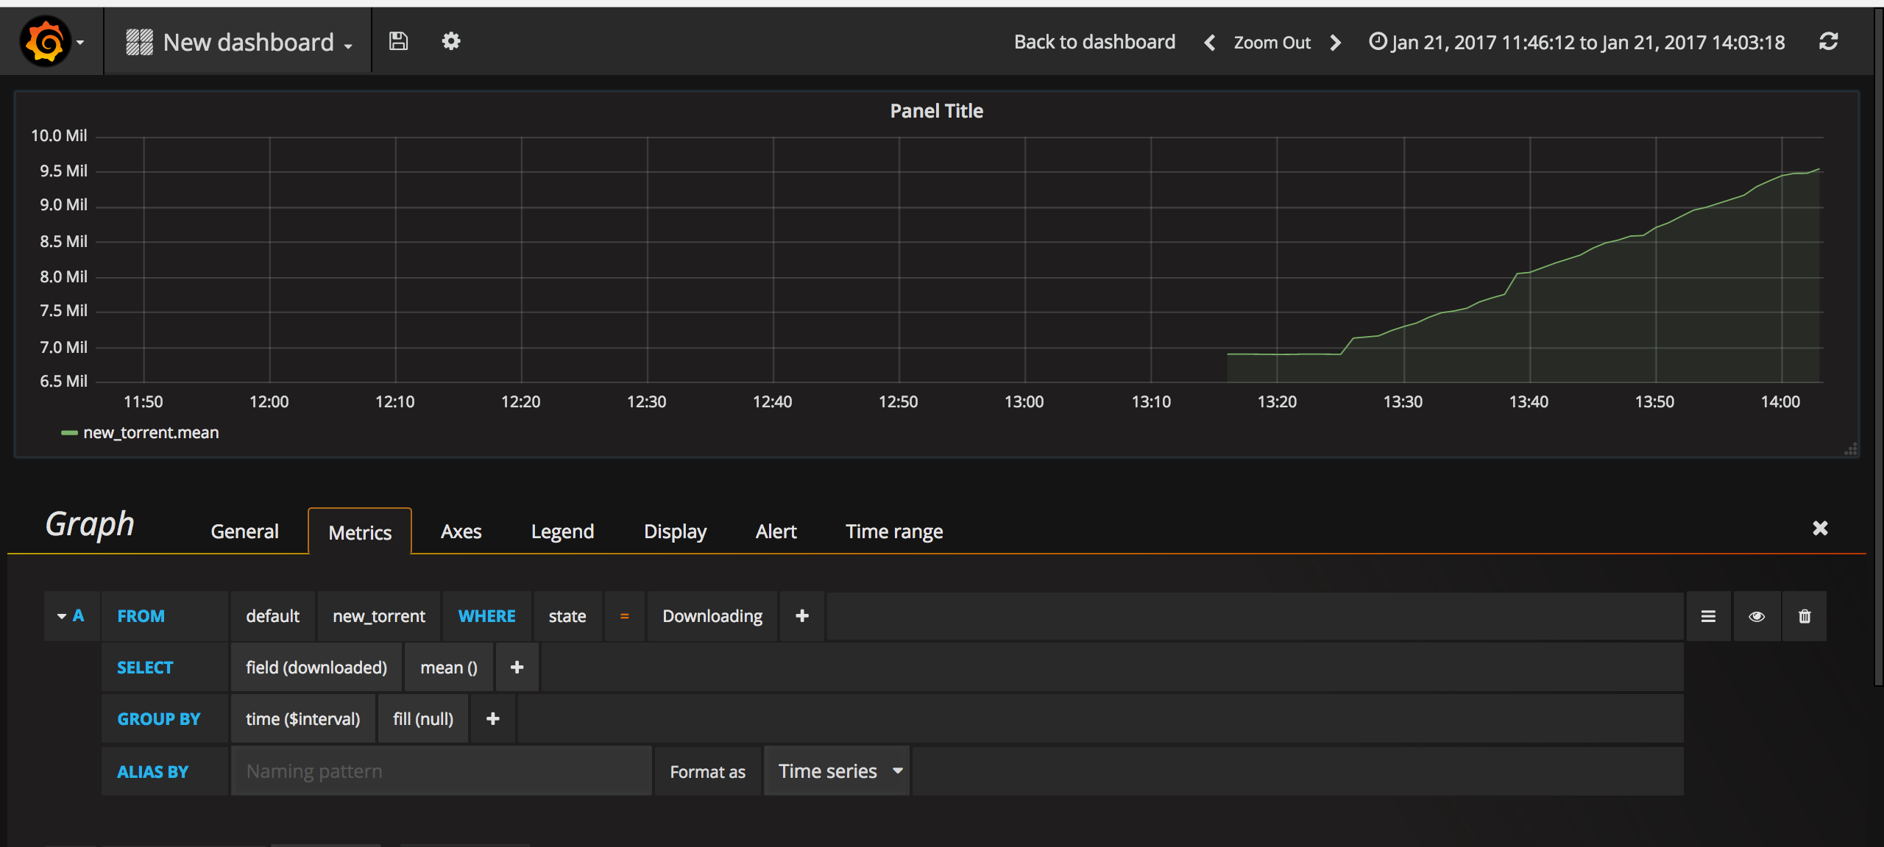
Task: Delete query A with the trash icon
Action: [x=1805, y=616]
